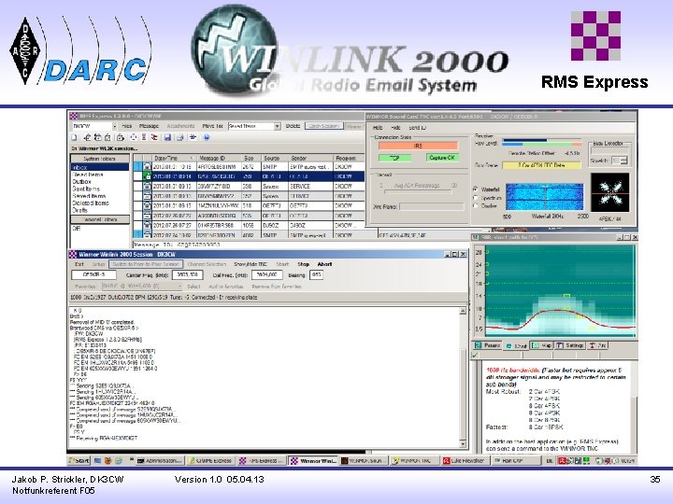Click the Dial Freq input field
The height and width of the screenshot is (504, 673).
click(267, 275)
